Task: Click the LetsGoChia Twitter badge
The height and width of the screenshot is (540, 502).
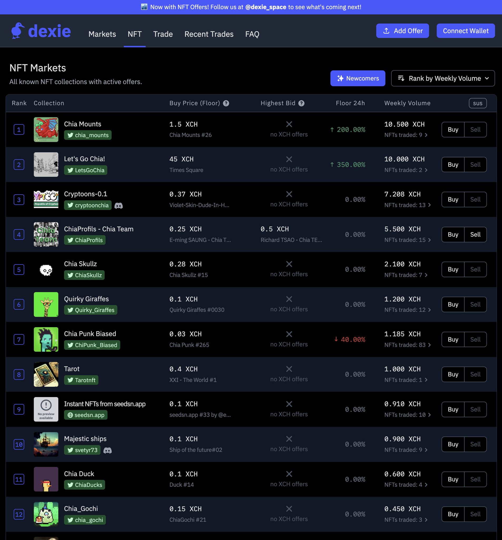Action: point(86,170)
